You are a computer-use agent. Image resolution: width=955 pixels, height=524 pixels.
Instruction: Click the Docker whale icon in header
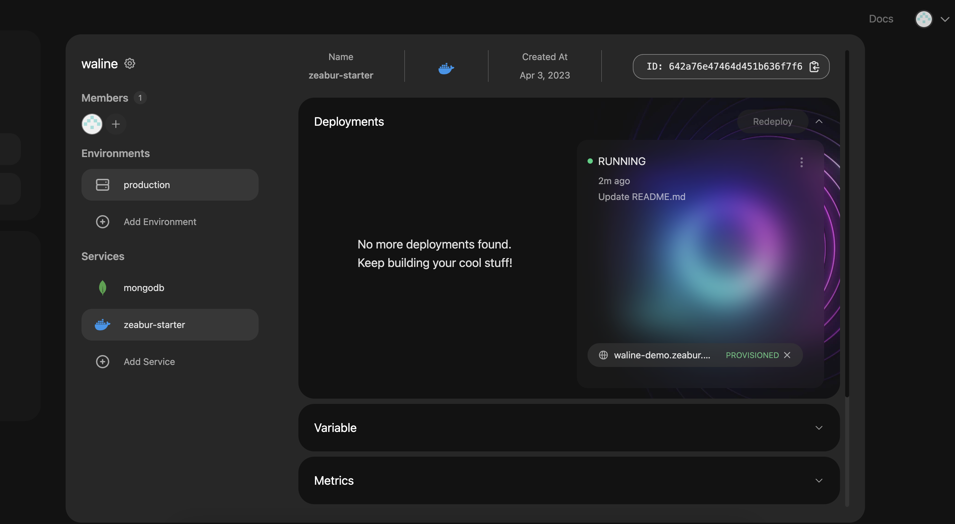(x=446, y=69)
